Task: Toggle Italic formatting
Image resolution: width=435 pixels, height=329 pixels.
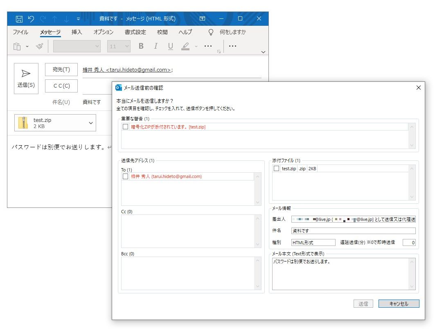Action: click(156, 46)
